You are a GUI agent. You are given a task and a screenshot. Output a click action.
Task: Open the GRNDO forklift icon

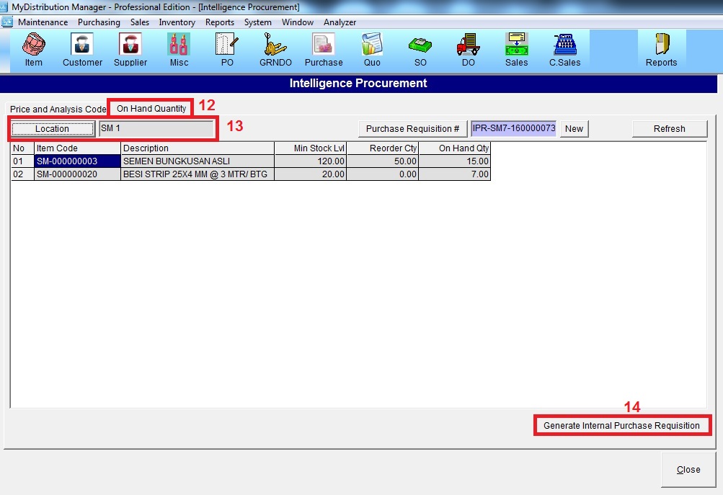click(x=275, y=49)
